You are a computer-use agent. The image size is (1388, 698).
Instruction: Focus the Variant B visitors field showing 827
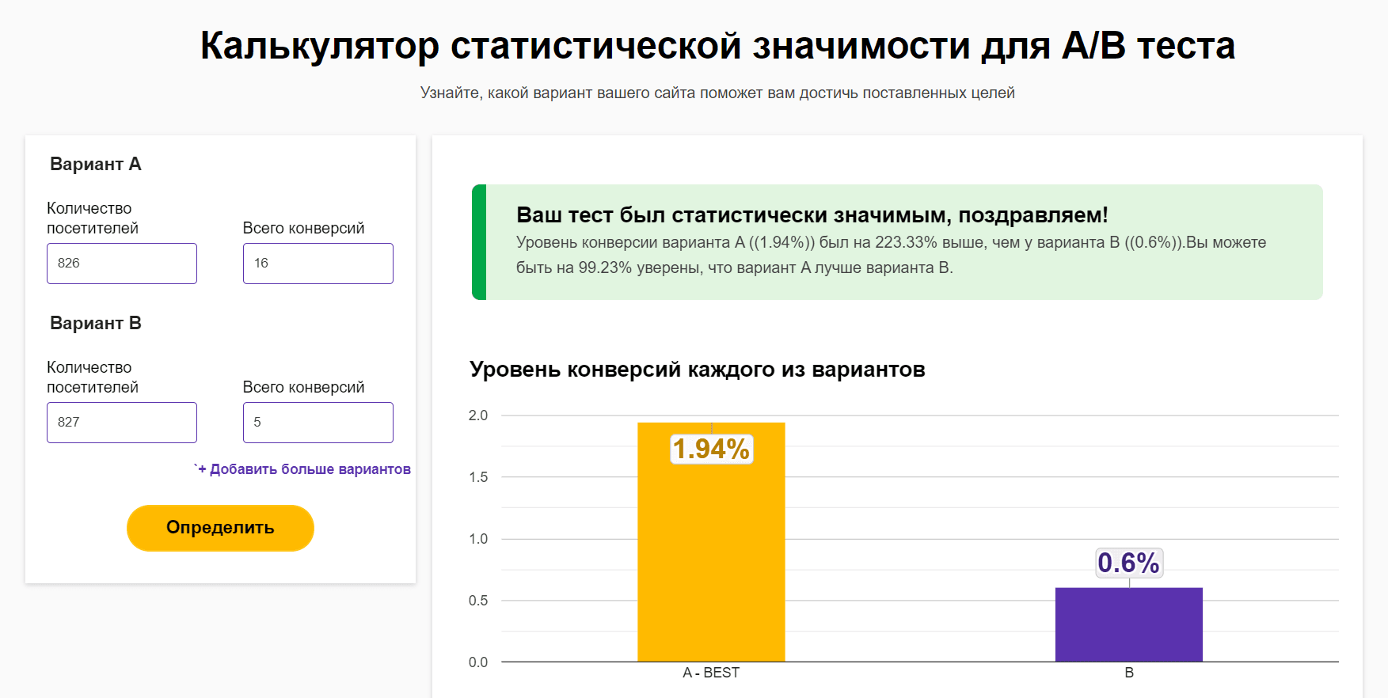[121, 423]
